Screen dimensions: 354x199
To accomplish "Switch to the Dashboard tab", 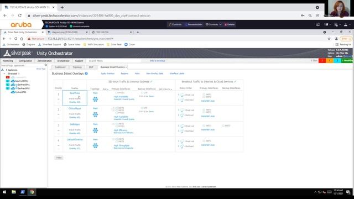I will point(60,67).
